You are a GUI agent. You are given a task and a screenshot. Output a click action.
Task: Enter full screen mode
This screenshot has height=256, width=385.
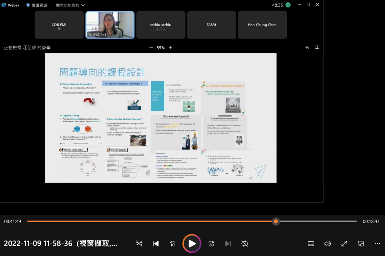click(344, 243)
